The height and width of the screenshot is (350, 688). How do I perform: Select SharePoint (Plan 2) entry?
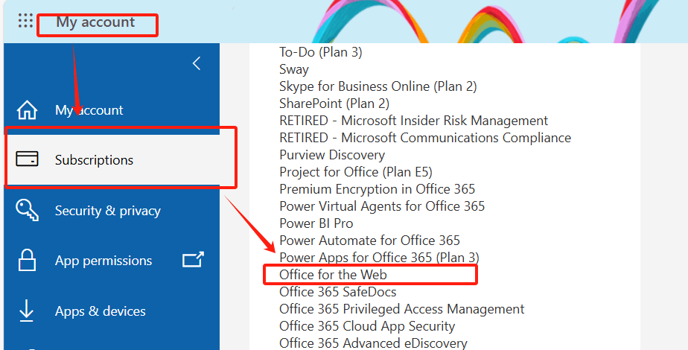[x=334, y=104]
